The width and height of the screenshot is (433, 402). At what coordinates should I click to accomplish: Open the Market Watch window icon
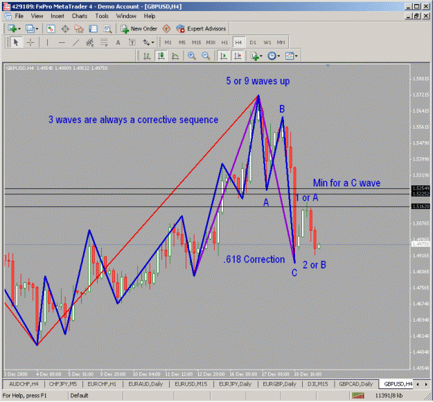pyautogui.click(x=51, y=28)
